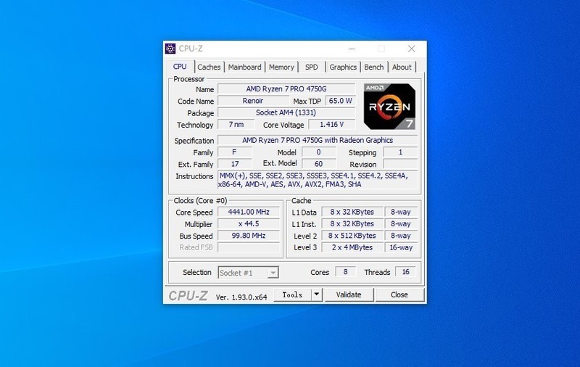This screenshot has height=367, width=580.
Task: Click the Technology value 7 nm
Action: click(x=236, y=124)
